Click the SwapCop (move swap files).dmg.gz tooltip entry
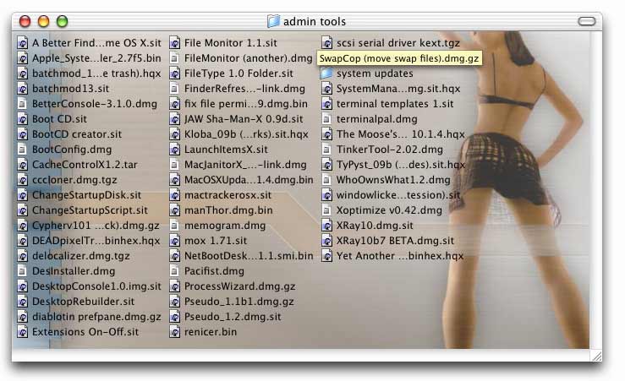Screen dimensions: 625x381 [x=399, y=58]
